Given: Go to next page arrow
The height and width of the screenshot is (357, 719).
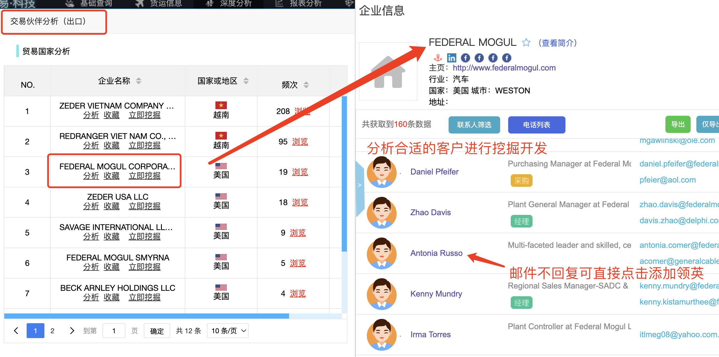Looking at the screenshot, I should 72,331.
